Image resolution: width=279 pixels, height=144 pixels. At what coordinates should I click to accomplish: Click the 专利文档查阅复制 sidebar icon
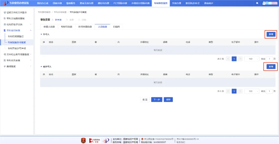(5, 19)
